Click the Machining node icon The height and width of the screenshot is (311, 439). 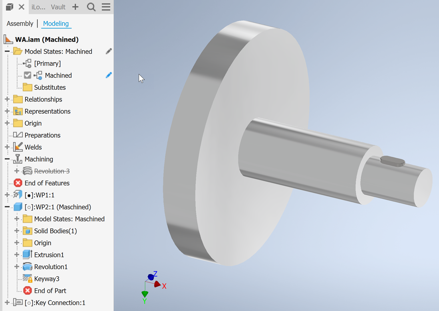[x=16, y=159]
